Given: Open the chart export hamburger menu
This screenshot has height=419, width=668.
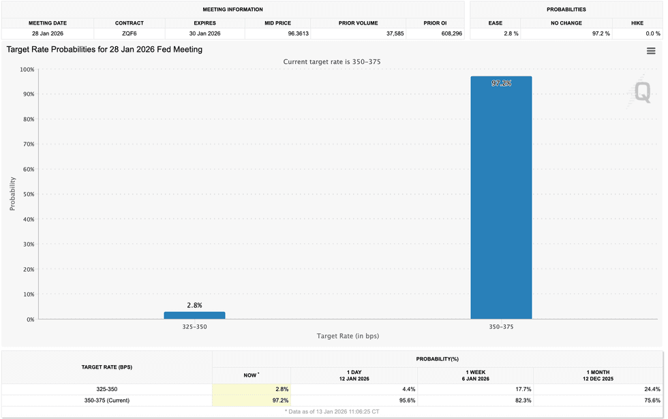Looking at the screenshot, I should [652, 50].
